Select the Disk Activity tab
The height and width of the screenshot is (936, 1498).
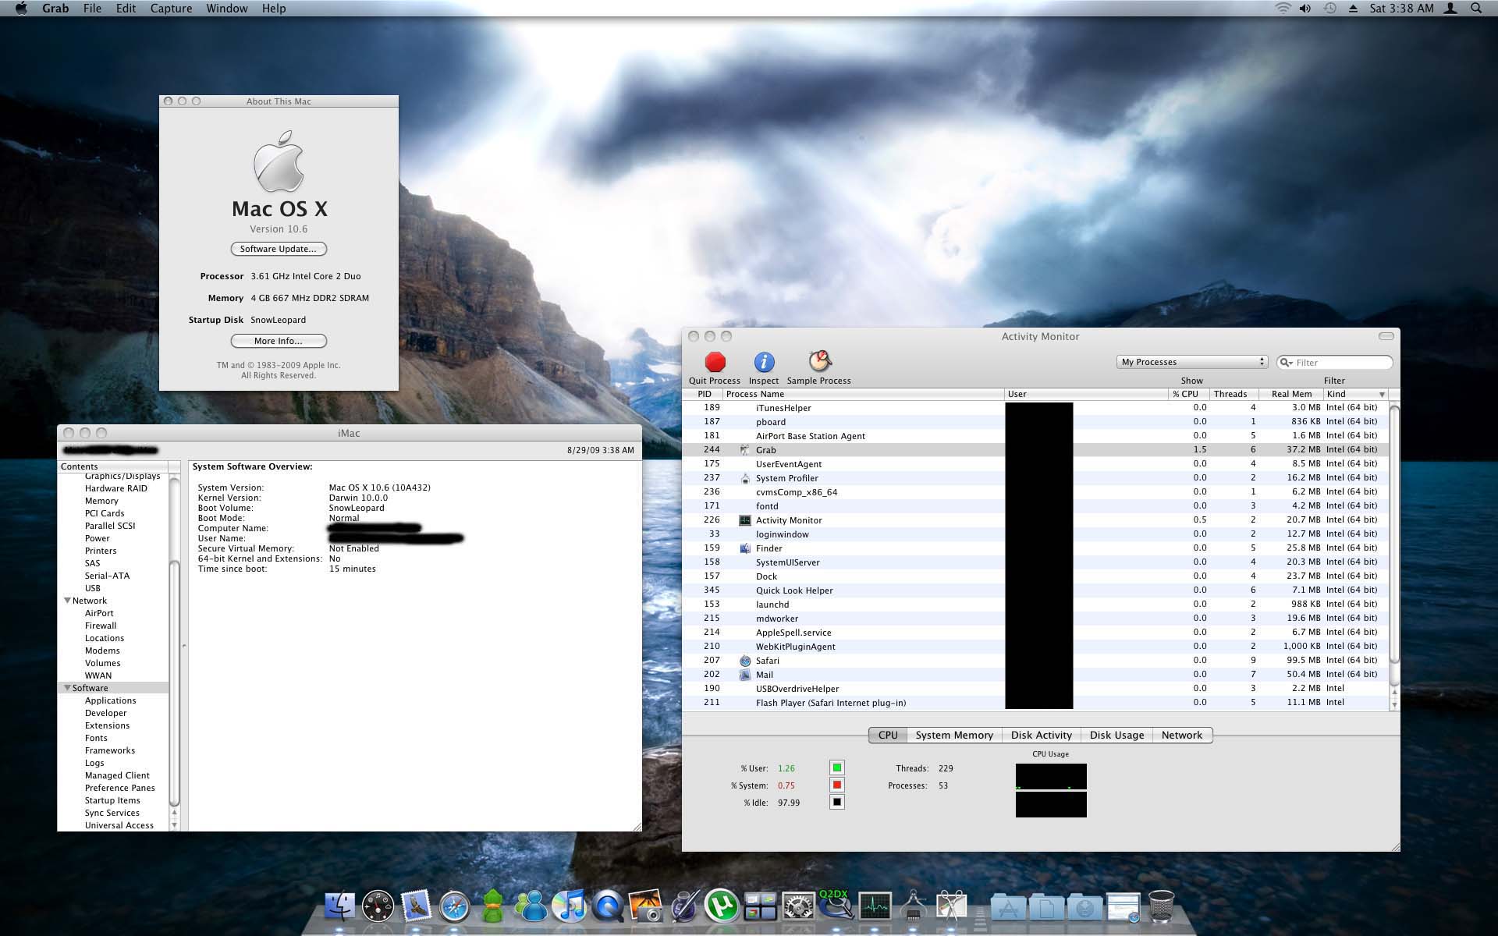tap(1041, 735)
